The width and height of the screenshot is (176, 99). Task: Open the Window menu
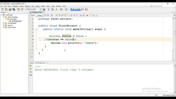[59, 6]
